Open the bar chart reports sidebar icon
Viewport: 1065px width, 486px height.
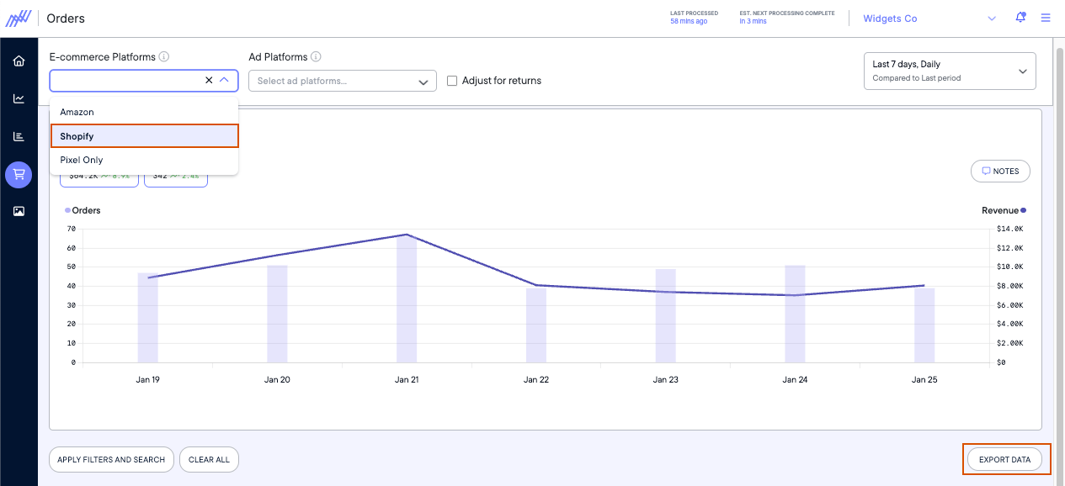point(19,136)
